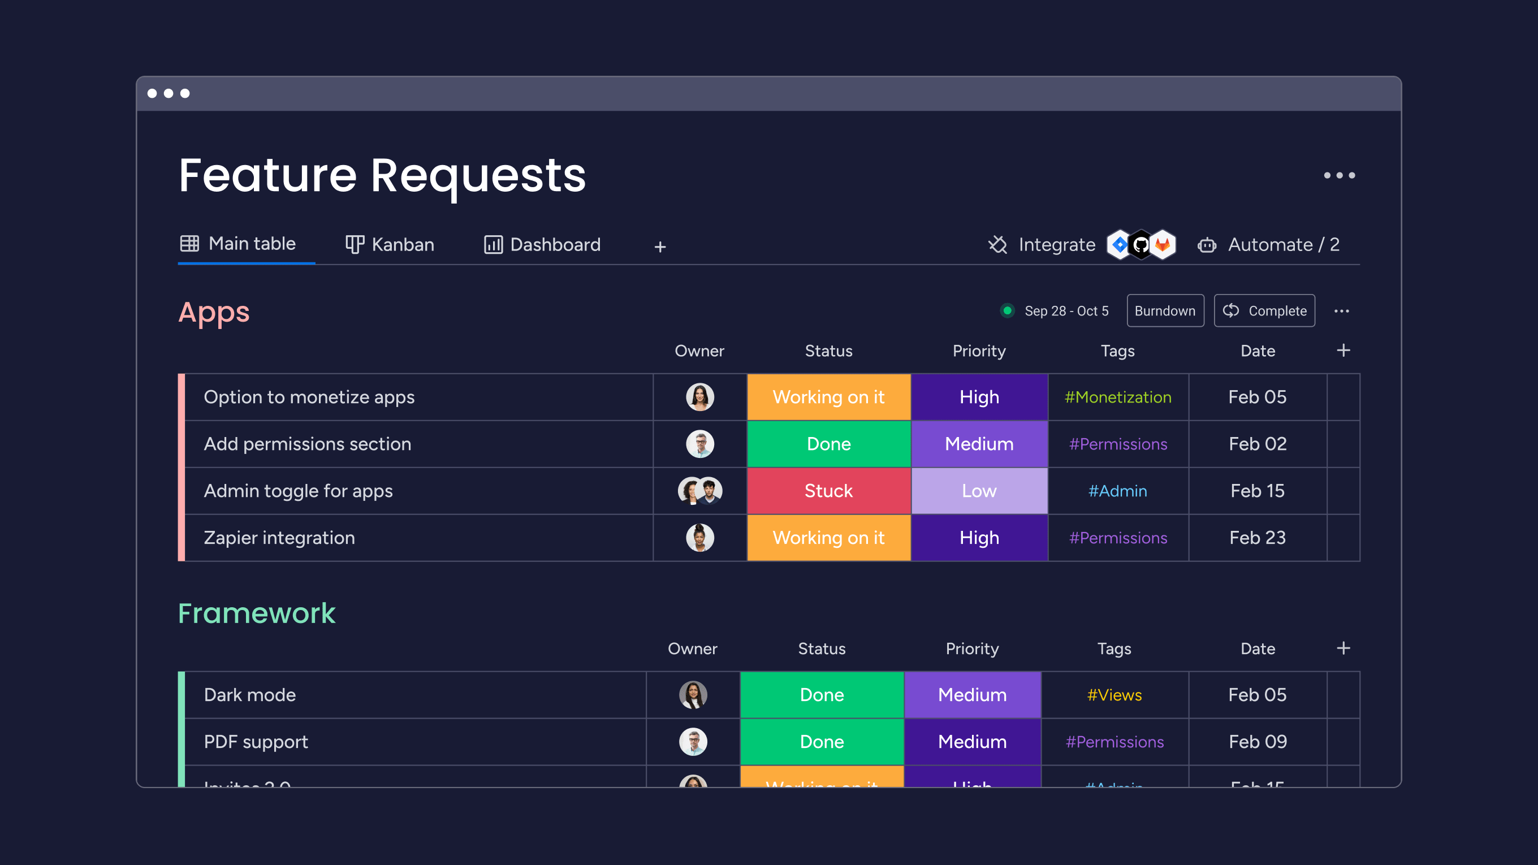The height and width of the screenshot is (865, 1538).
Task: Click the add new view plus button
Action: pos(660,245)
